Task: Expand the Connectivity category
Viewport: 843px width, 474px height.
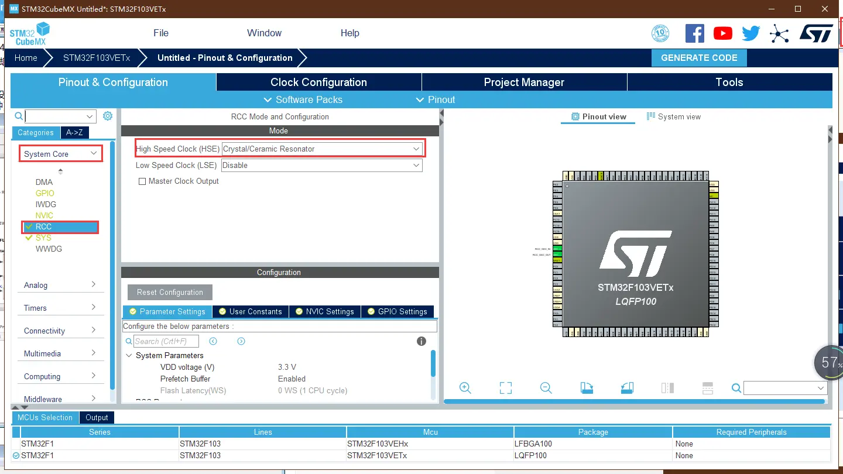Action: [60, 330]
